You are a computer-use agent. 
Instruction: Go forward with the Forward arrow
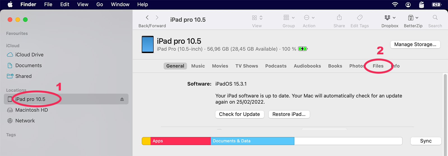(x=157, y=18)
